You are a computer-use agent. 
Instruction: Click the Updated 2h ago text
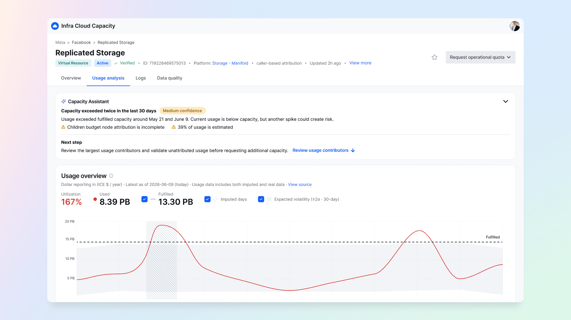click(325, 63)
